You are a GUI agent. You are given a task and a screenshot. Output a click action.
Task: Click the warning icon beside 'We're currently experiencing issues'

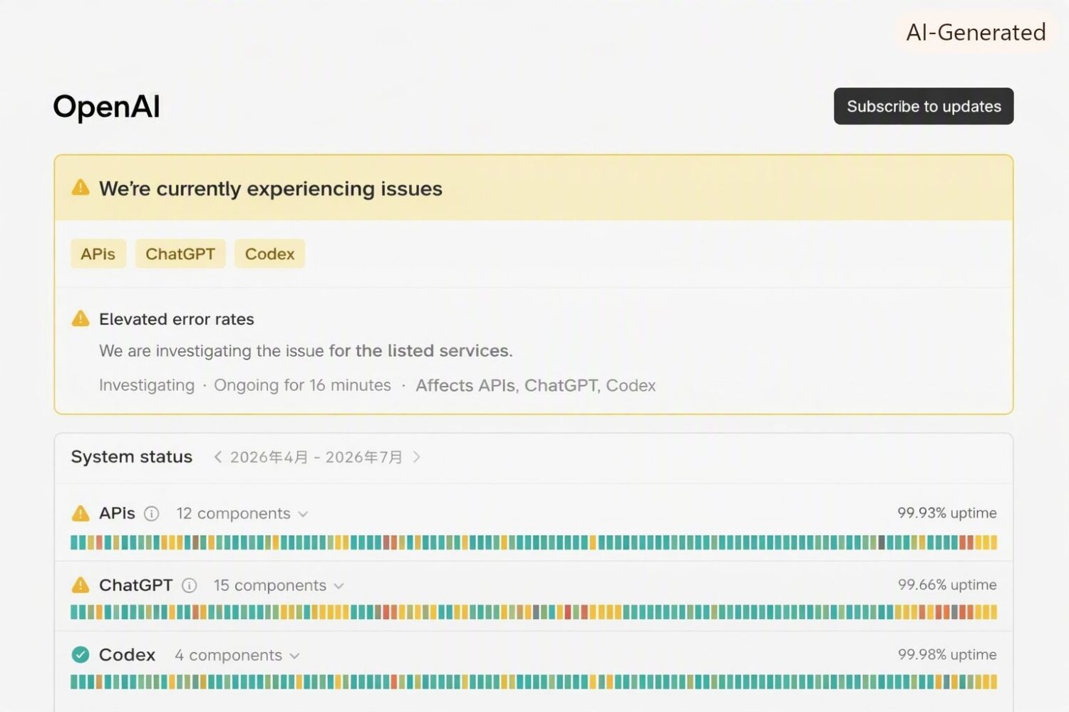point(81,188)
